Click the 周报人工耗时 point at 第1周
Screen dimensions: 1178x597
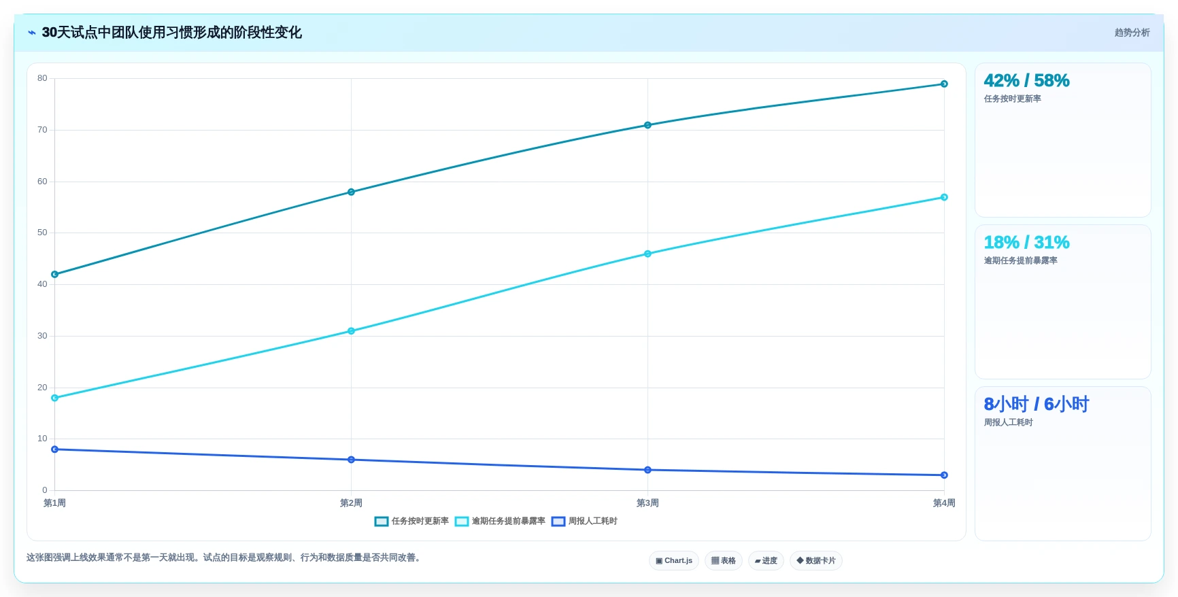(x=55, y=449)
